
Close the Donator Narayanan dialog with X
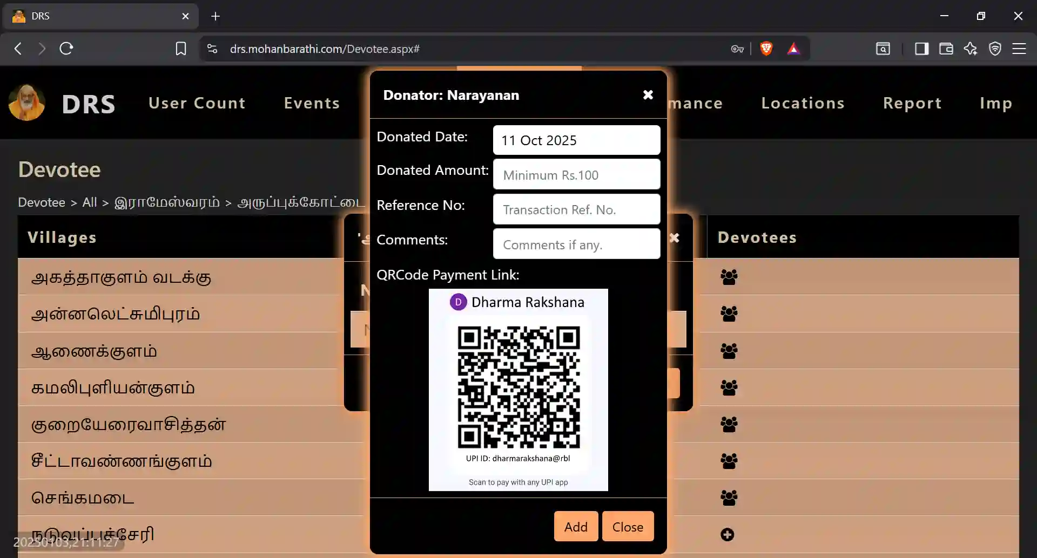click(648, 95)
